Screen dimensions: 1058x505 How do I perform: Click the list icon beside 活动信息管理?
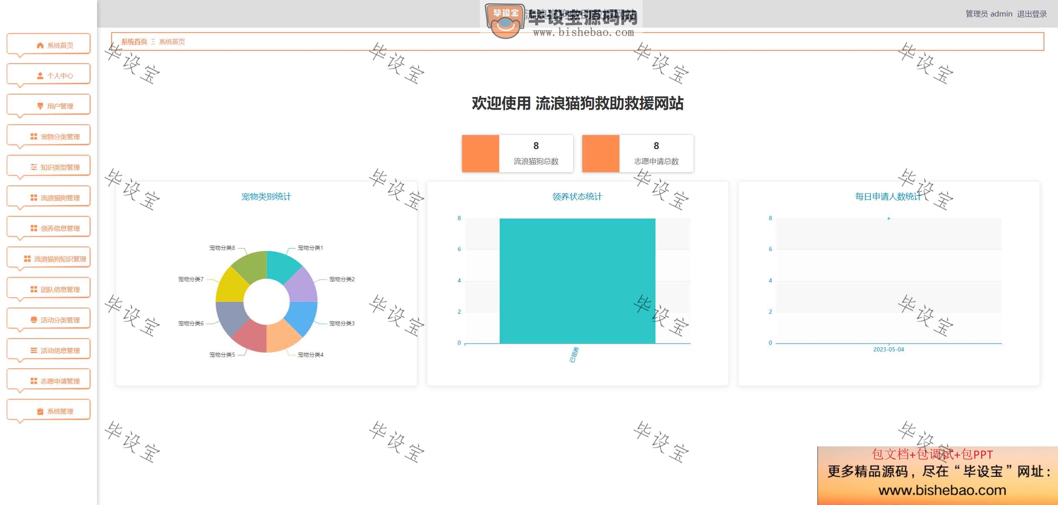(34, 351)
